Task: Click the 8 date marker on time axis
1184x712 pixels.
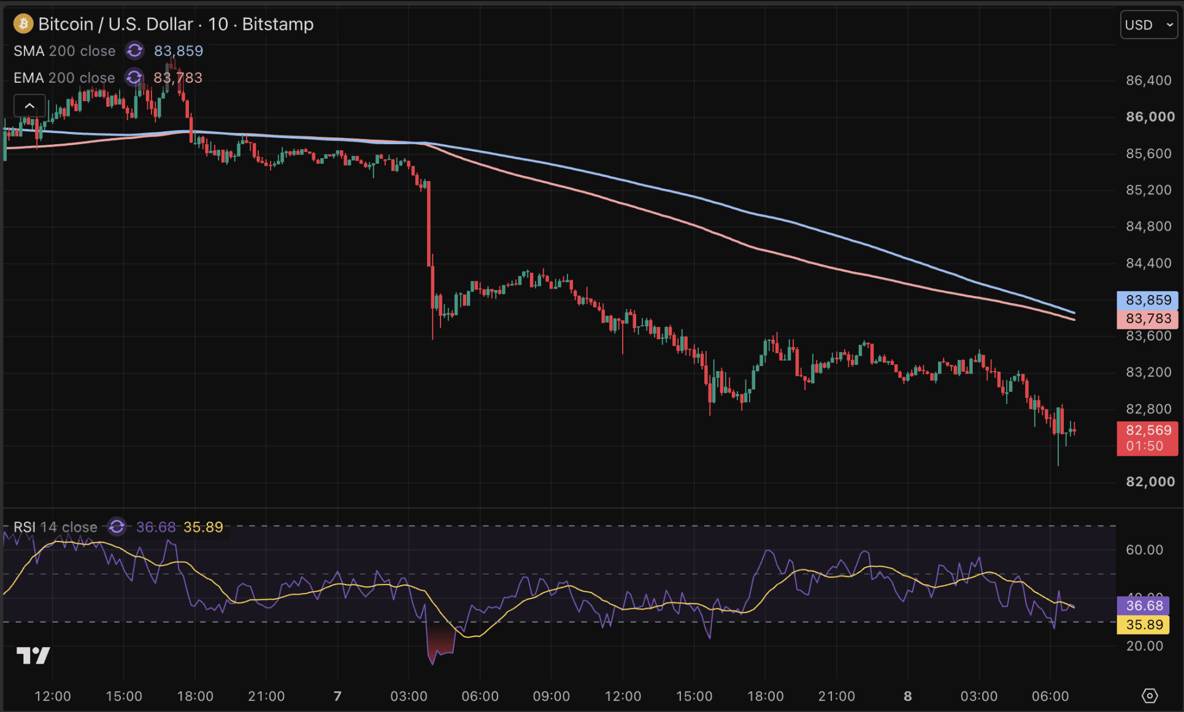Action: pos(908,696)
